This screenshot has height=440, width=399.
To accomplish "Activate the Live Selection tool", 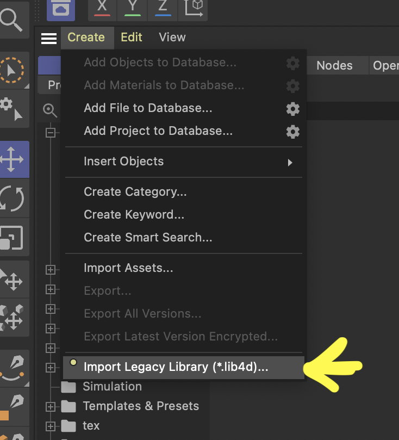I will coord(11,70).
